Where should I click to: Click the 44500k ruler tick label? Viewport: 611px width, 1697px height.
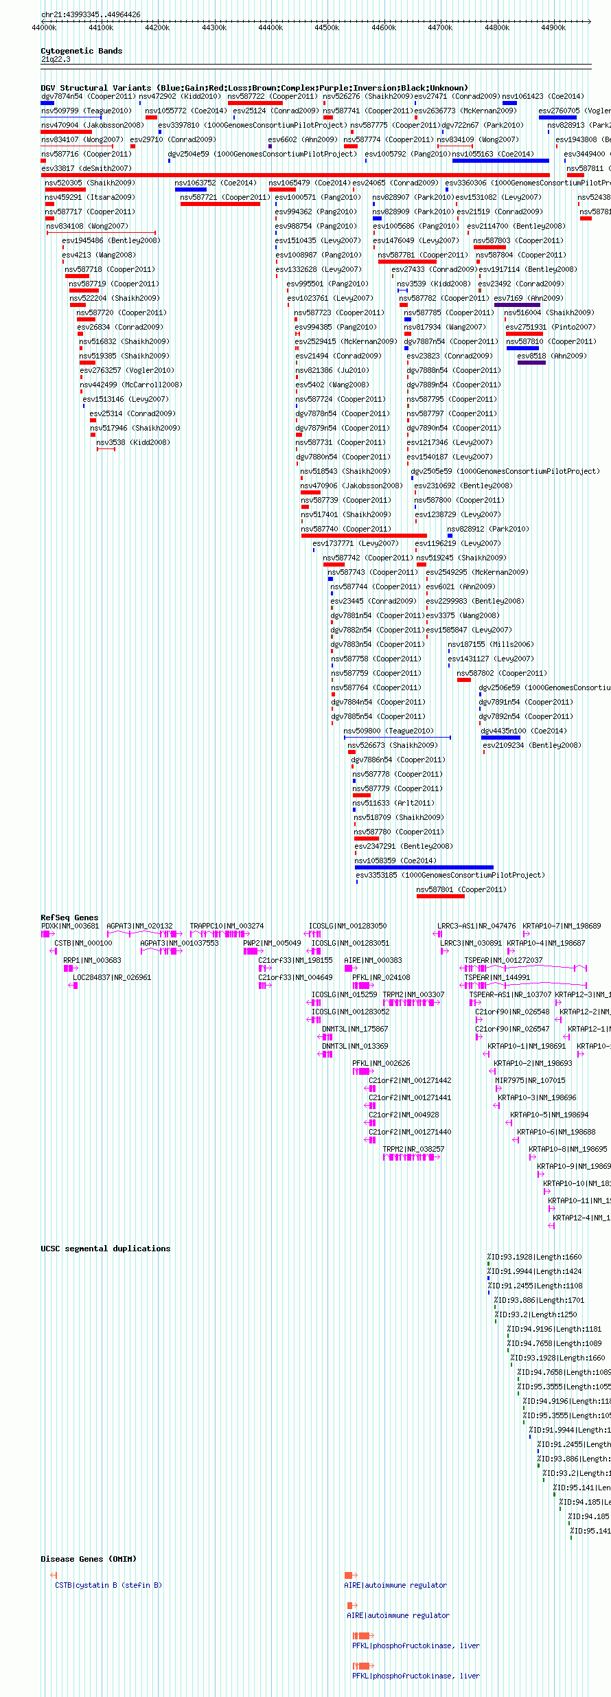click(327, 28)
